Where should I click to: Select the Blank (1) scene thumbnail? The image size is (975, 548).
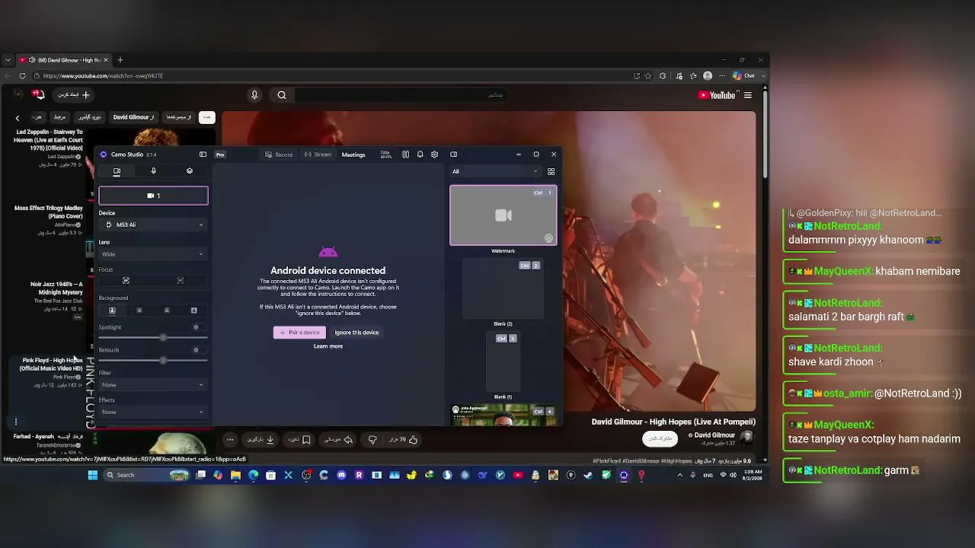503,362
